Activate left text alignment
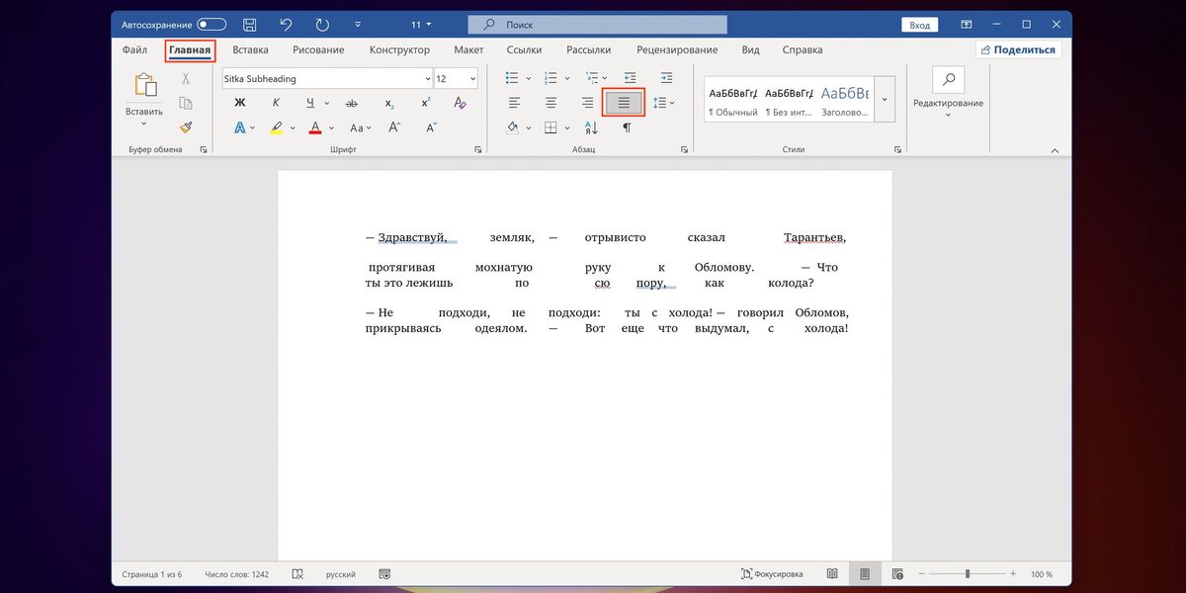This screenshot has height=593, width=1186. (513, 102)
